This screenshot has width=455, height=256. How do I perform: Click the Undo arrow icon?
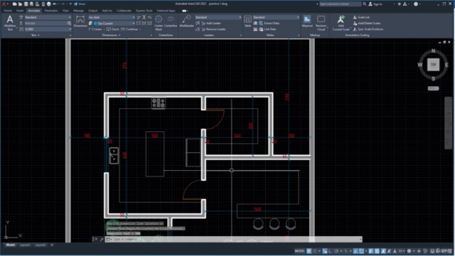coord(55,4)
